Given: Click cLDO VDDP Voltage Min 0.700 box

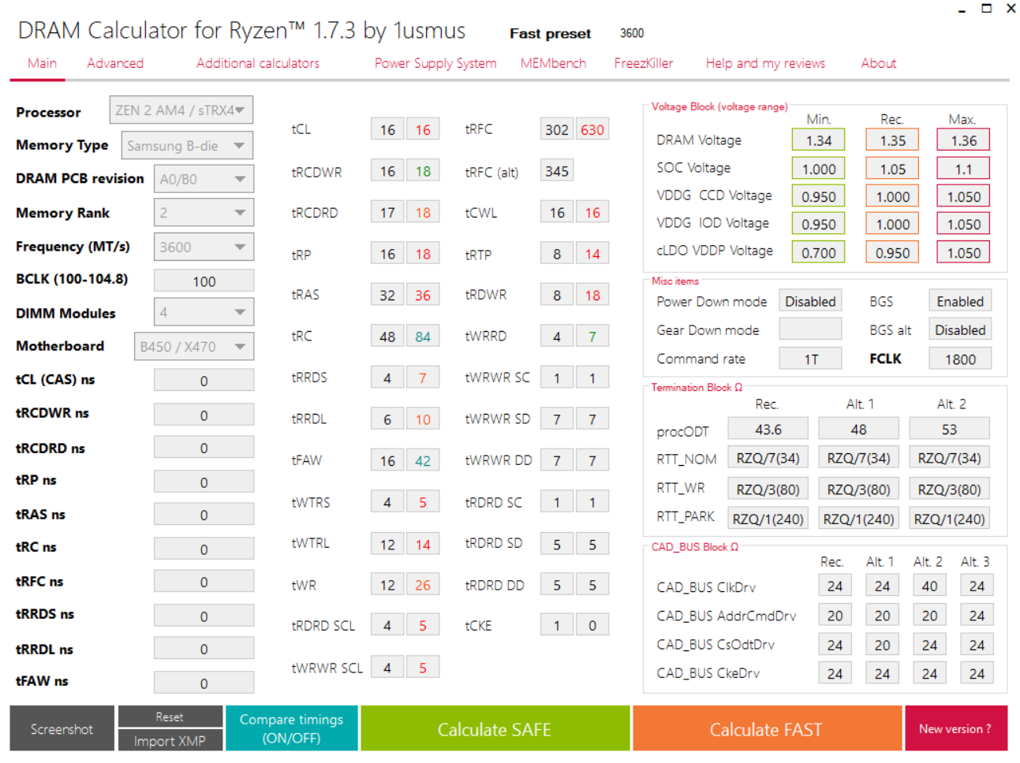Looking at the screenshot, I should point(818,252).
